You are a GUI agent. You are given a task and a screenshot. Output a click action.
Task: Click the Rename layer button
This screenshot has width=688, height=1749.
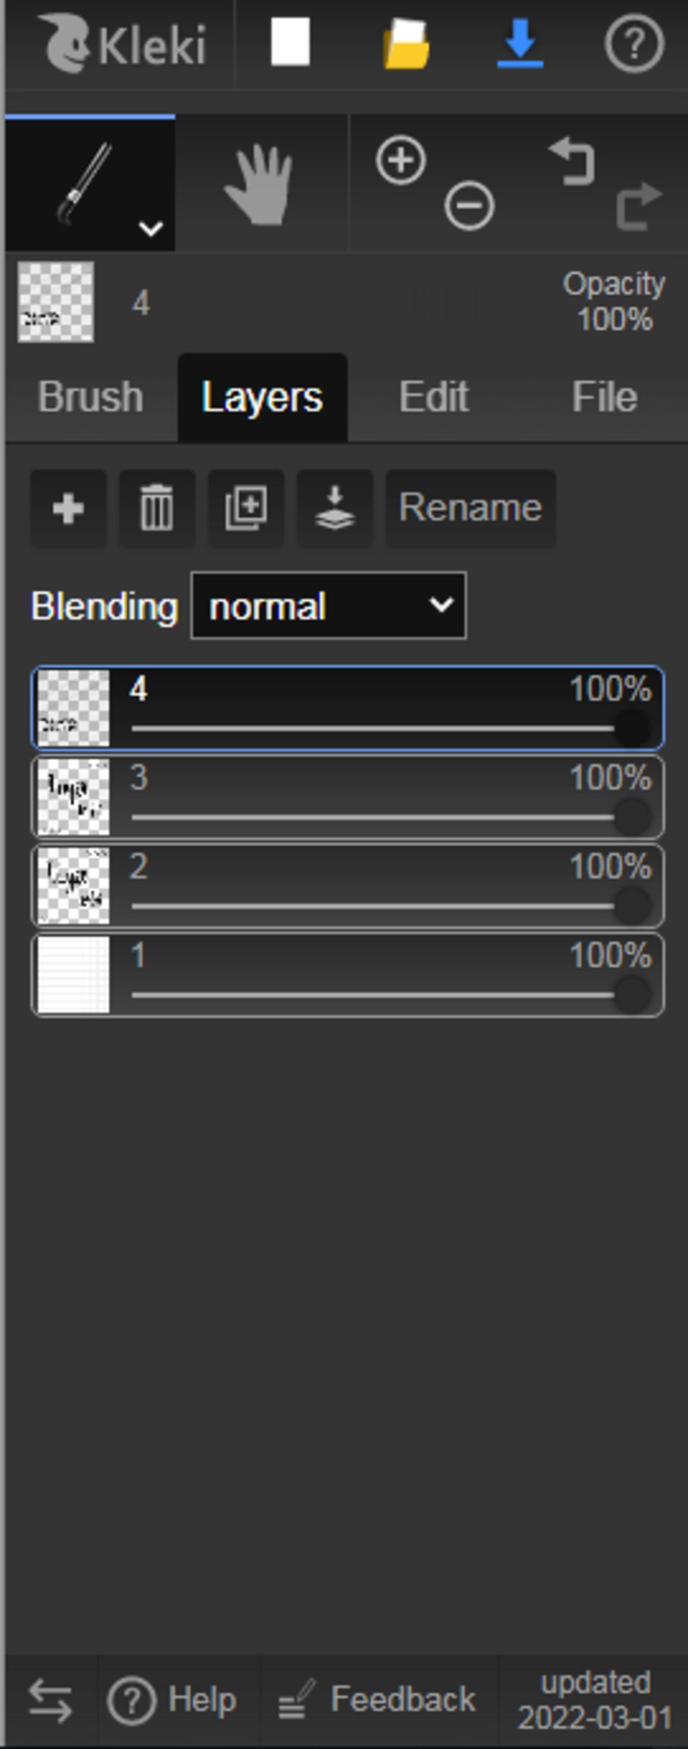pyautogui.click(x=471, y=508)
